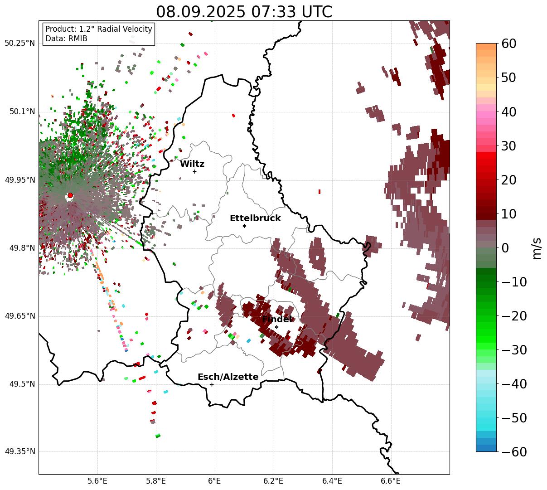Select the Ettelbruck city label
The image size is (547, 490).
(255, 218)
